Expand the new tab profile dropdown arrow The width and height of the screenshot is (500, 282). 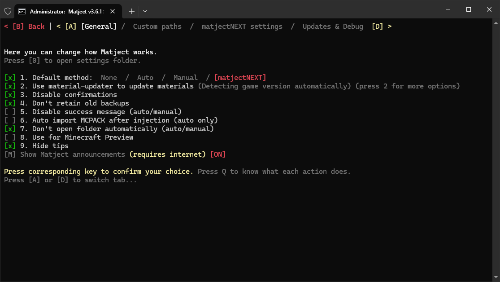[145, 11]
